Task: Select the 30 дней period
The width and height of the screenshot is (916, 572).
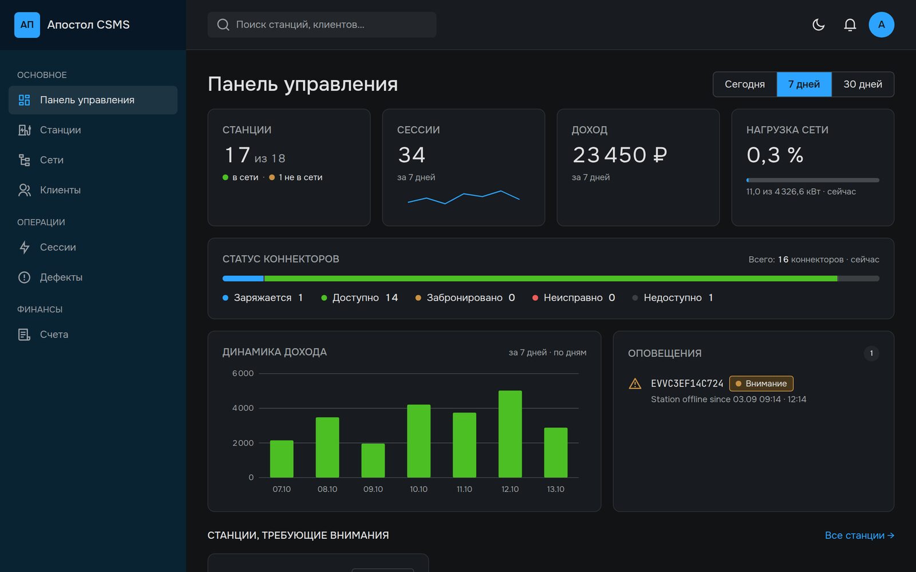Action: point(863,84)
